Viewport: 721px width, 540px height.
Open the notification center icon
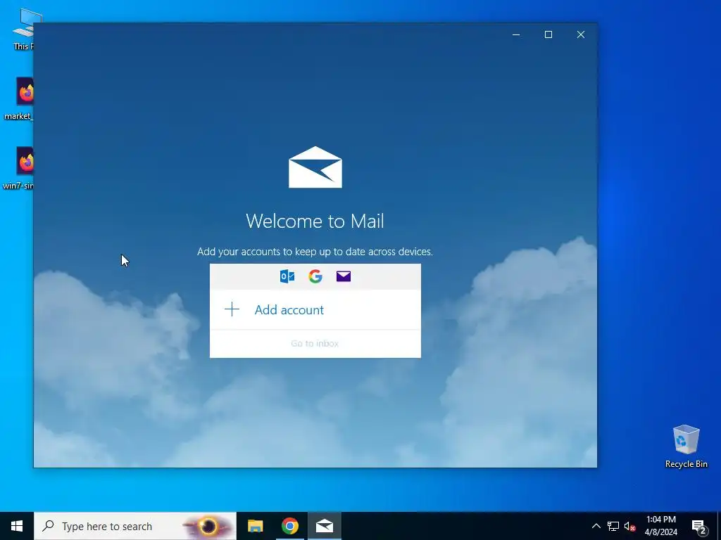[699, 527]
